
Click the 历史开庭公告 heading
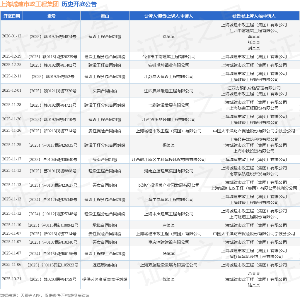(x=79, y=4)
